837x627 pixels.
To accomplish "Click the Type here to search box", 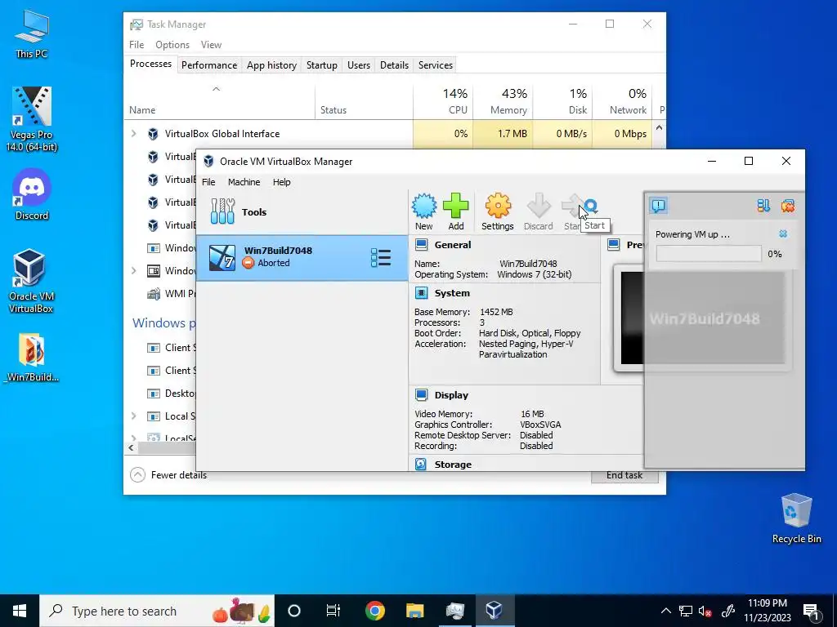I will click(x=157, y=611).
